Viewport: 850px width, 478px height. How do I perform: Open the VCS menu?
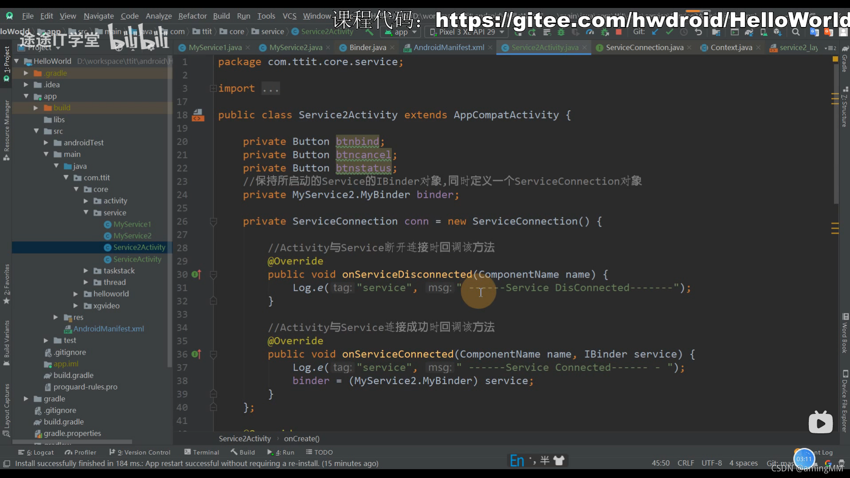[290, 16]
